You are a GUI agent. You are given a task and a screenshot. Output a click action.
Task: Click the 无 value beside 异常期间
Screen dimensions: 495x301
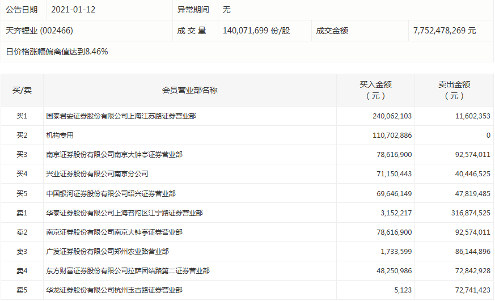(x=227, y=10)
